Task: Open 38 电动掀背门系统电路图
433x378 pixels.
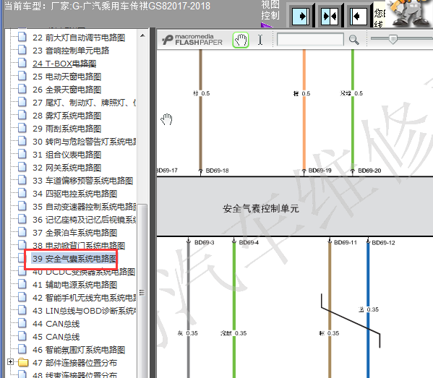Action: click(79, 246)
